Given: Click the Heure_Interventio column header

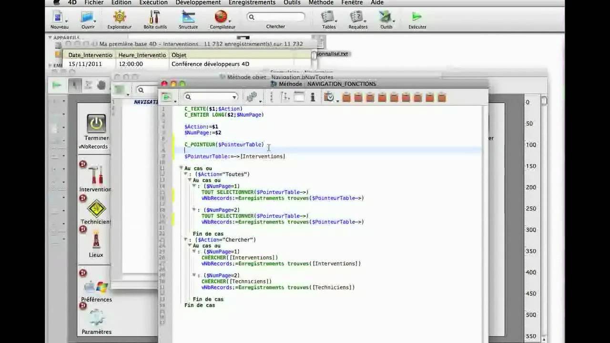Looking at the screenshot, I should 142,55.
